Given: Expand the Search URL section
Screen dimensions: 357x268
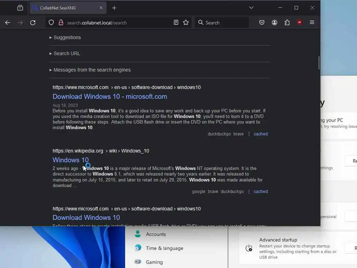Looking at the screenshot, I should [64, 53].
